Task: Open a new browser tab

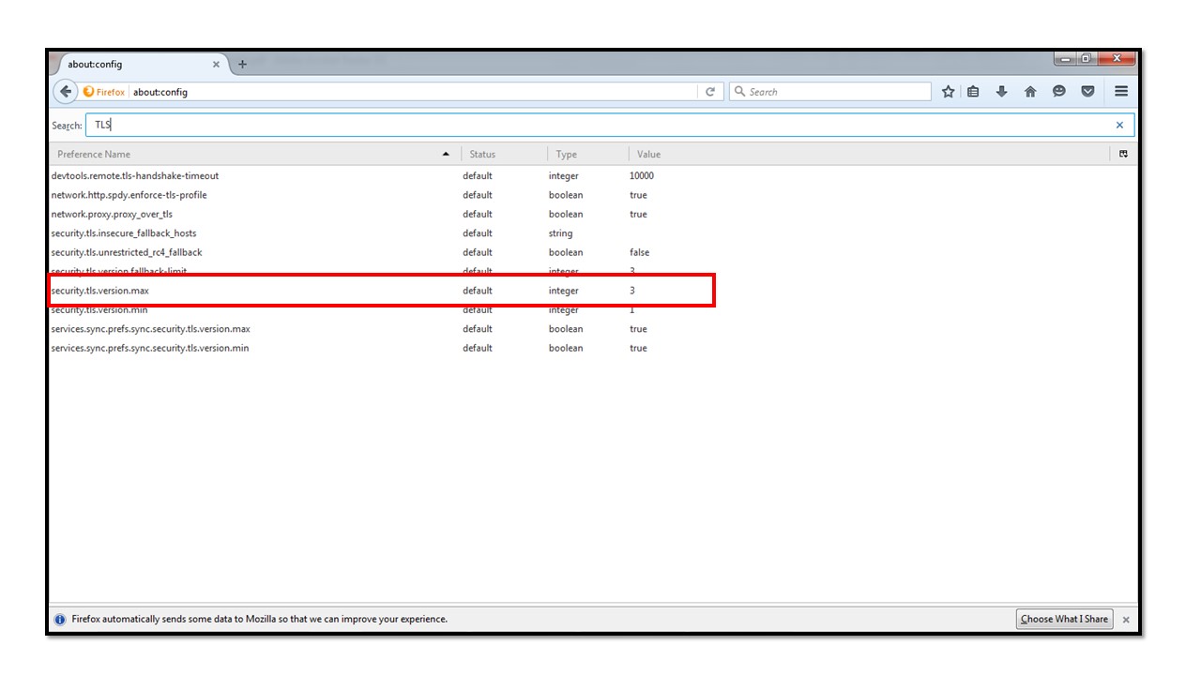Action: pyautogui.click(x=242, y=64)
